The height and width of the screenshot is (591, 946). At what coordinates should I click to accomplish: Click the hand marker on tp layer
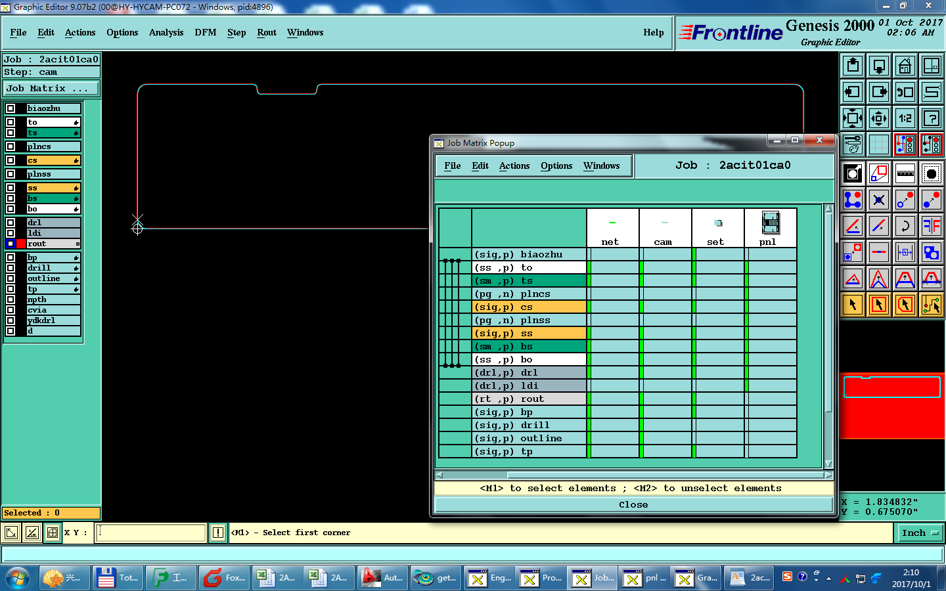pyautogui.click(x=76, y=289)
